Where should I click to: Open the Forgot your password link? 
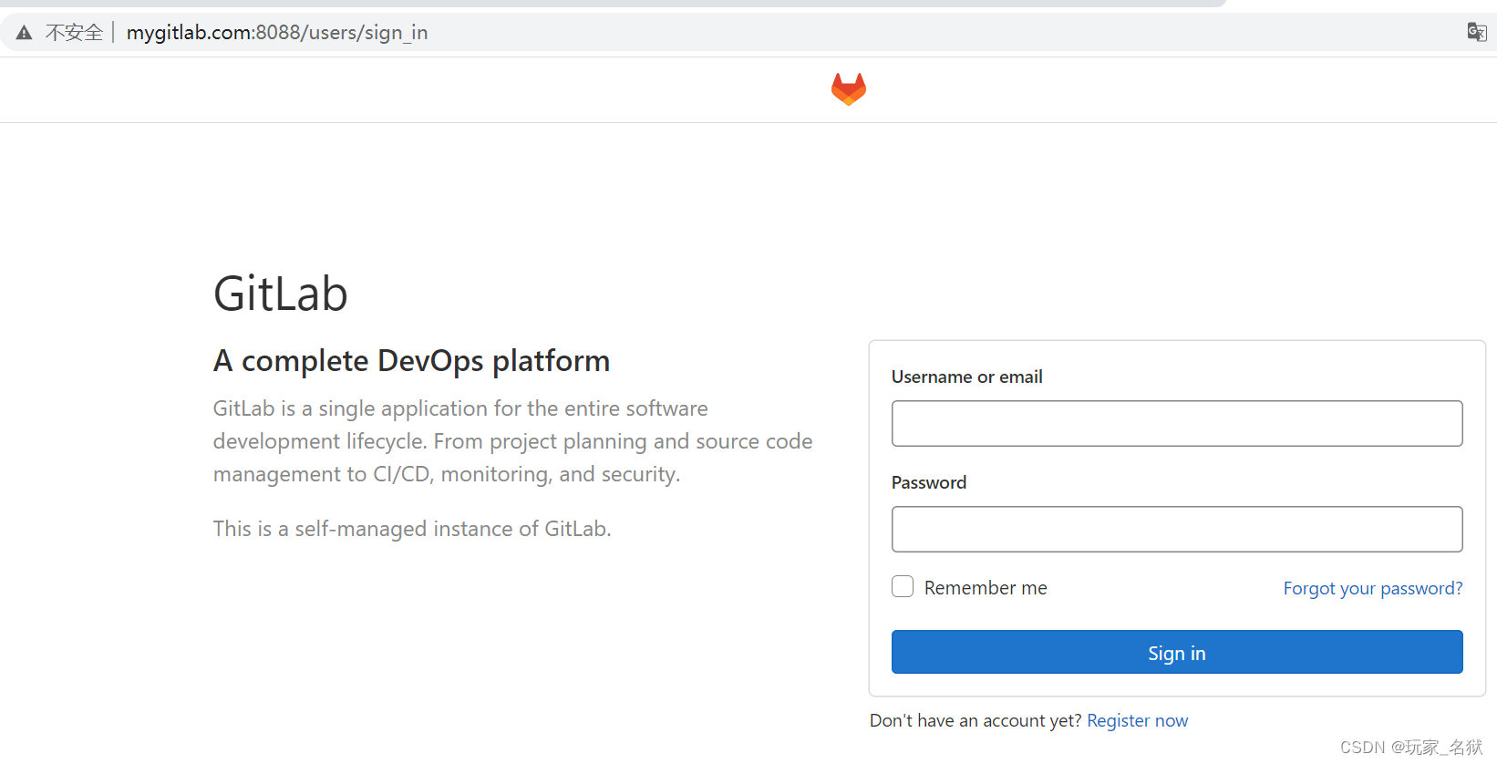click(x=1373, y=588)
